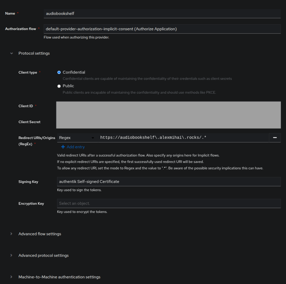
Task: Expand Machine-to-Machine authentication settings
Action: coord(59,277)
